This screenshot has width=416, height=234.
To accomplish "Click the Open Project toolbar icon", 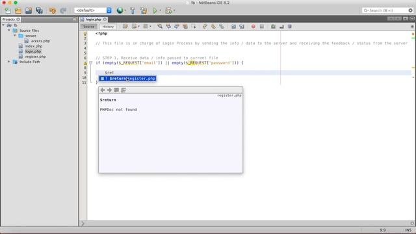I will [x=29, y=10].
